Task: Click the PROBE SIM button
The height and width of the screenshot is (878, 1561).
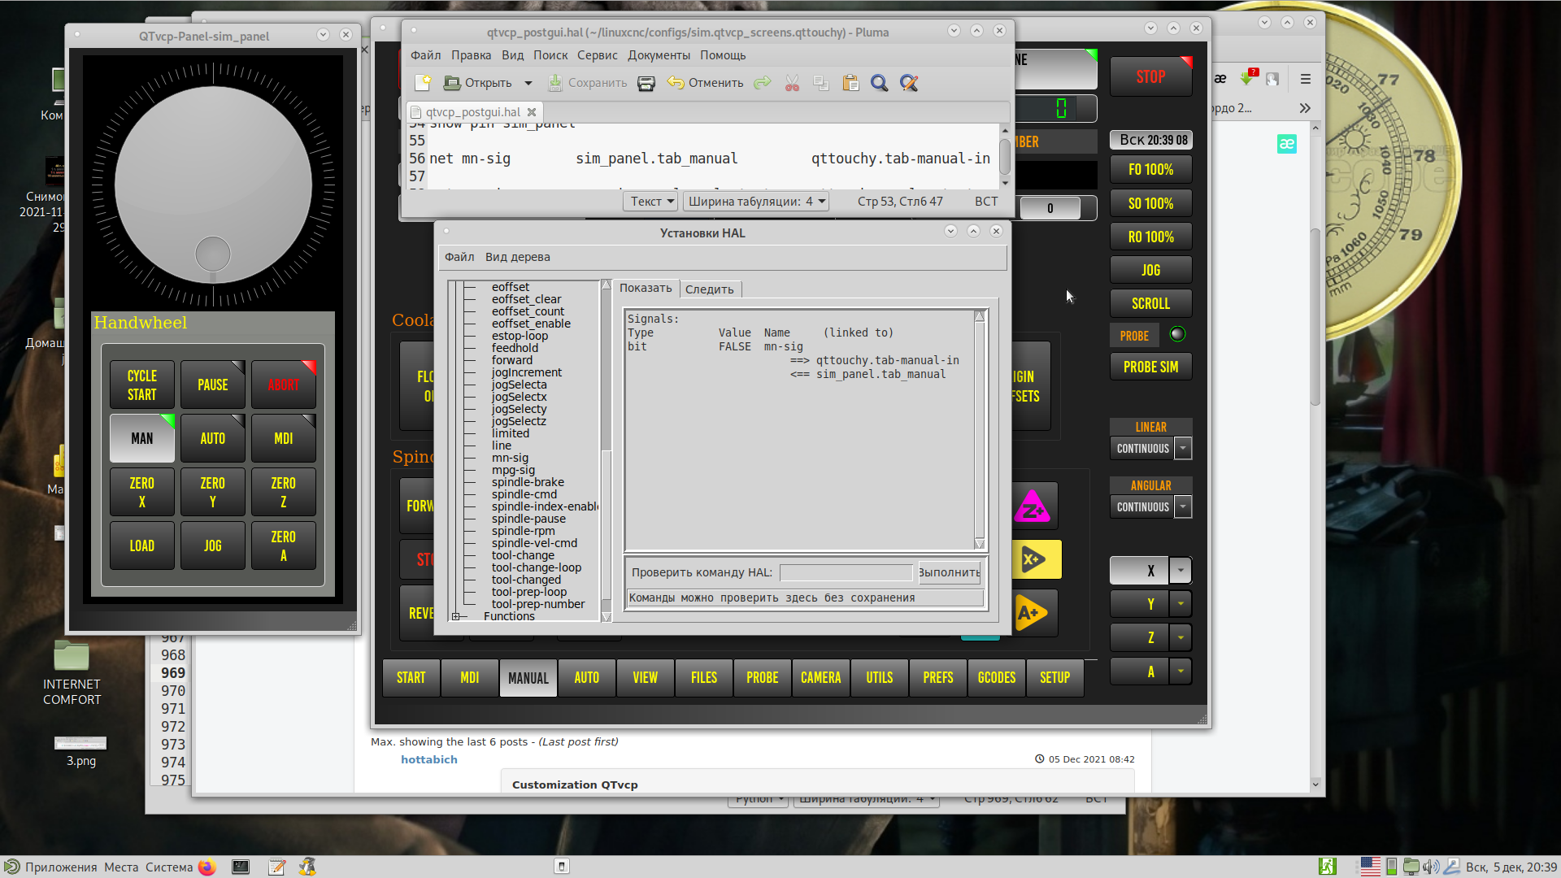Action: pos(1151,367)
